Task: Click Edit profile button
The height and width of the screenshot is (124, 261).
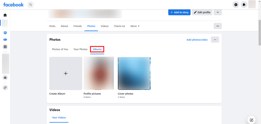Action: [202, 12]
